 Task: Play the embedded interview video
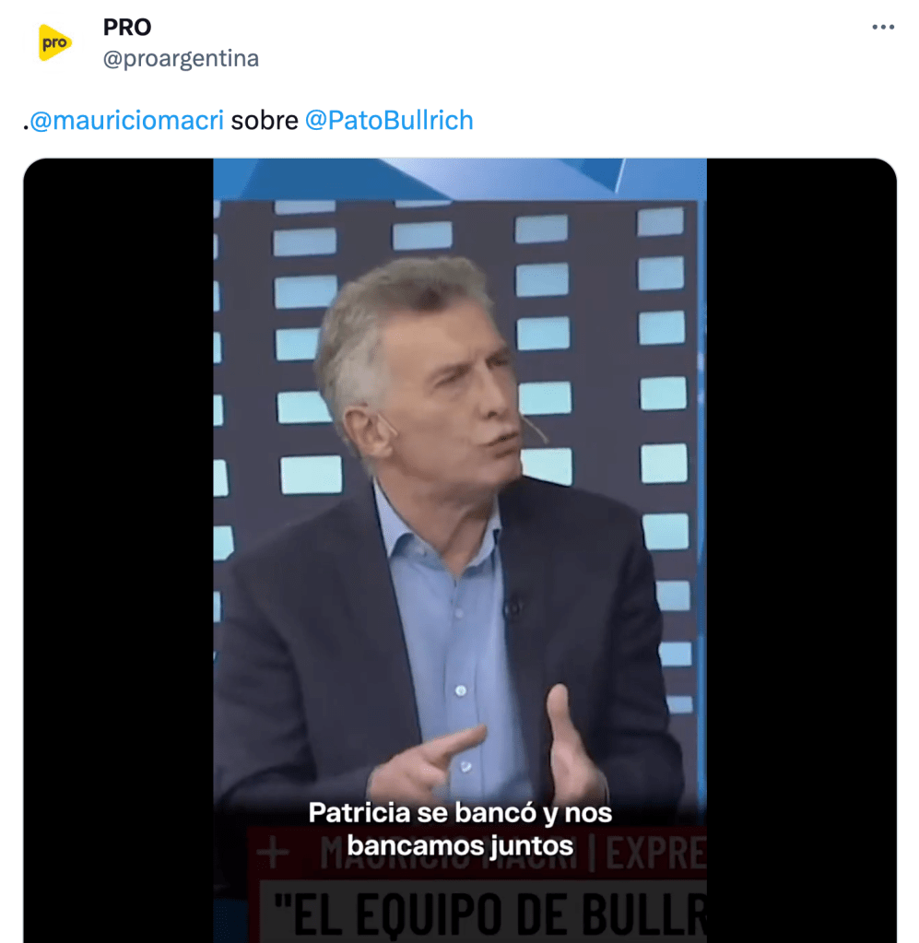click(460, 550)
